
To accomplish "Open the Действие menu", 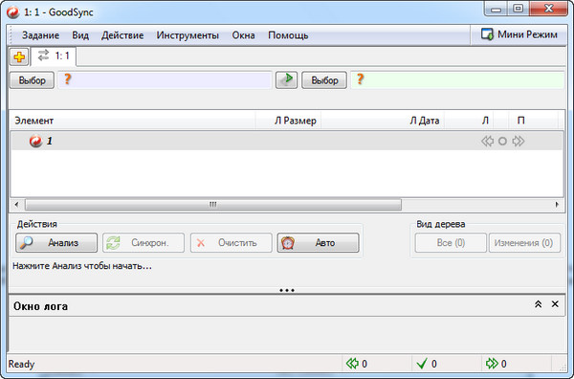I will pos(122,35).
